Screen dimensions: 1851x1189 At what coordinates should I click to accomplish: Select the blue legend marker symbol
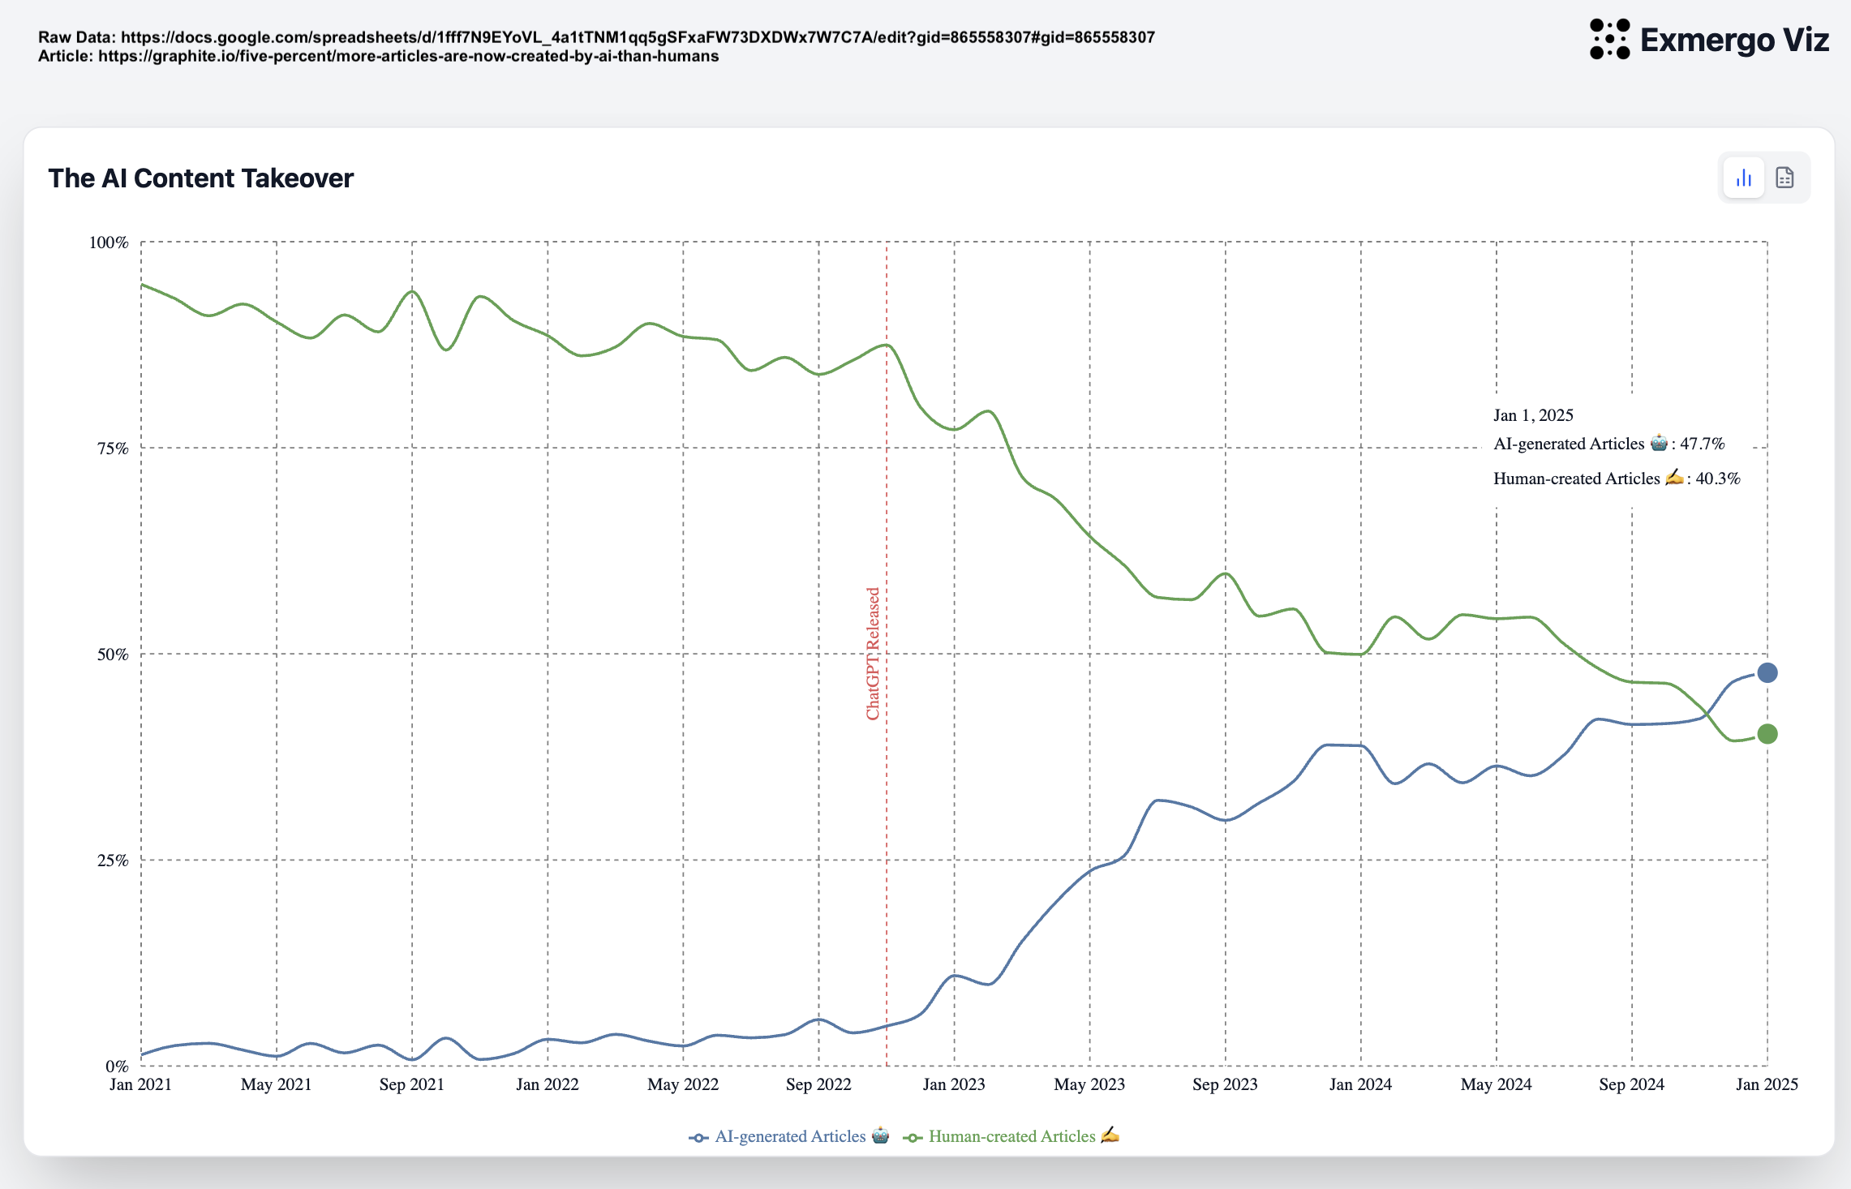[x=698, y=1137]
